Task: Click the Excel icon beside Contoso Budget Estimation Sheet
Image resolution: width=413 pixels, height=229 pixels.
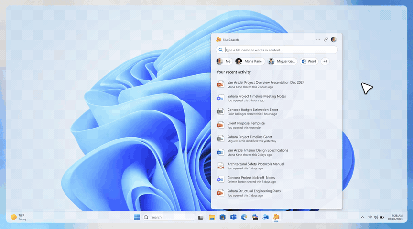Action: coord(220,111)
